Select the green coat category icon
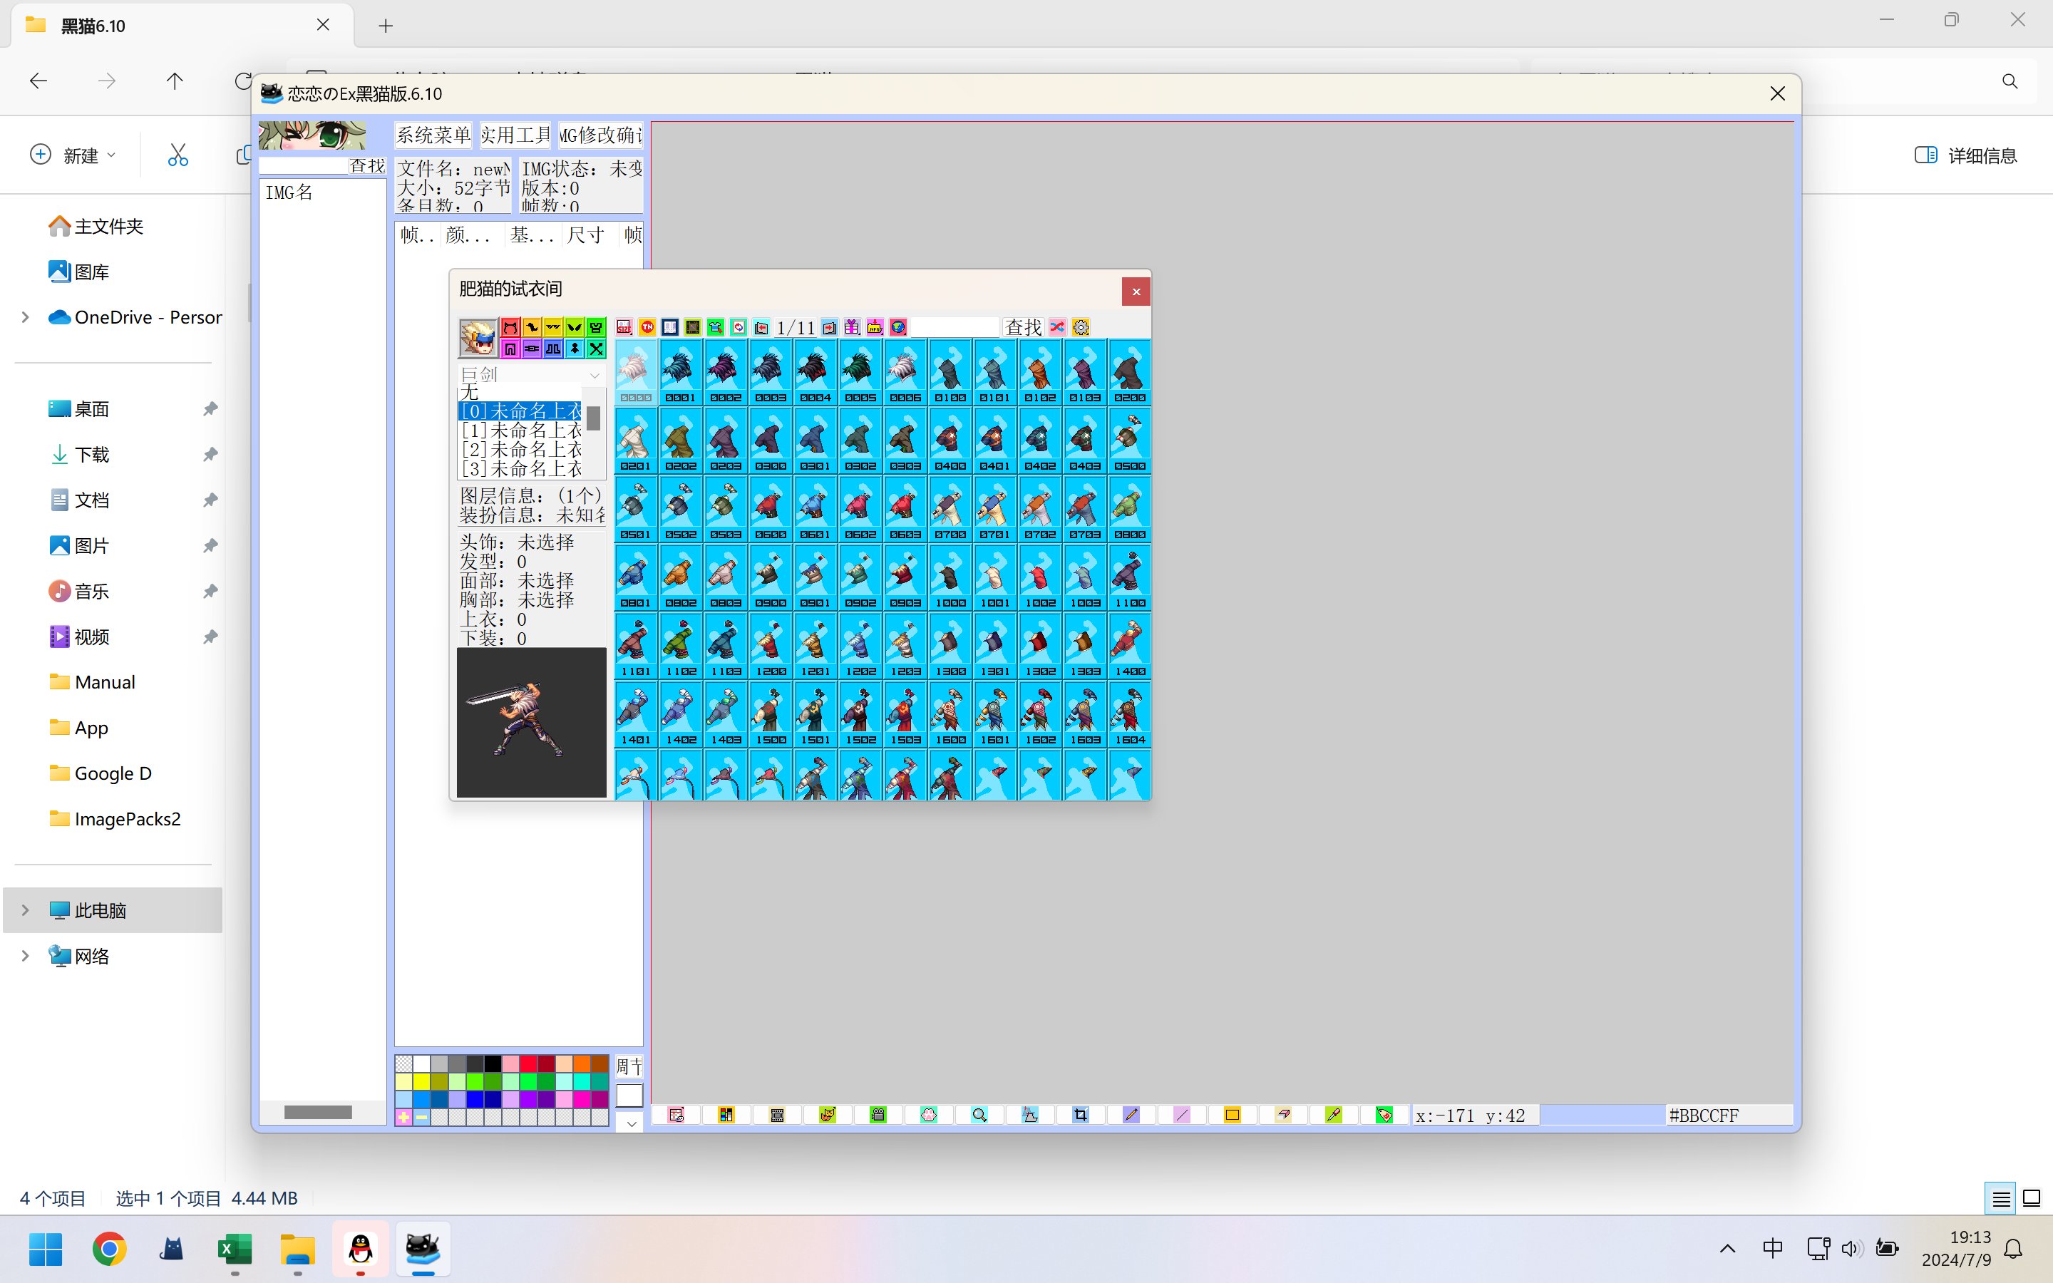Screen dimensions: 2053x1283 (x=597, y=328)
